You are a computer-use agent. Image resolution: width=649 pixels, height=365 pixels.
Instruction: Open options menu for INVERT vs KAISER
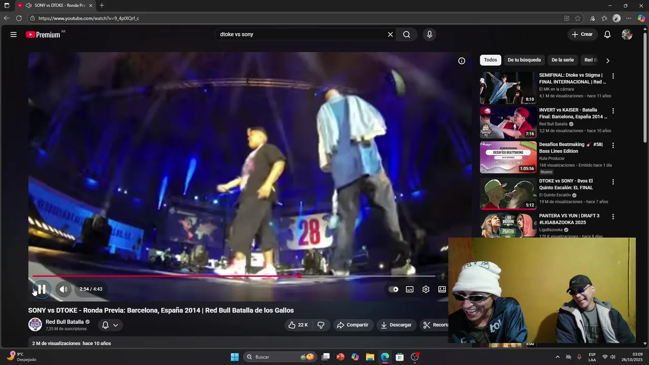click(613, 111)
